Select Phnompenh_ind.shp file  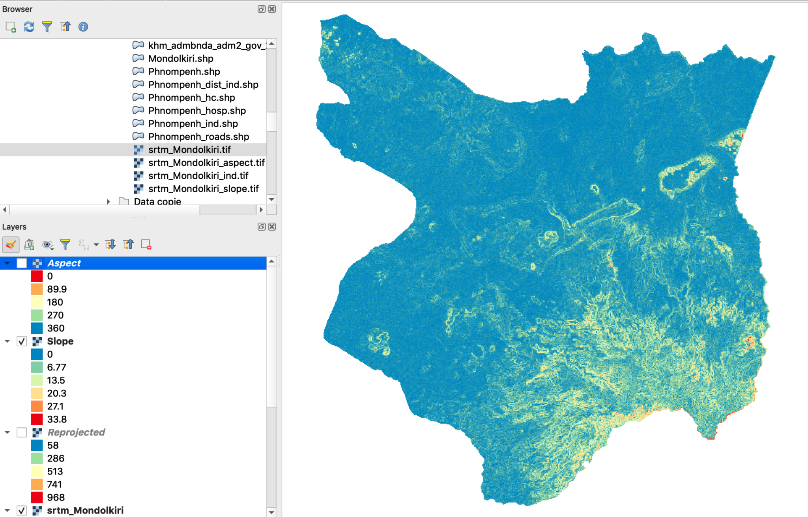point(193,124)
